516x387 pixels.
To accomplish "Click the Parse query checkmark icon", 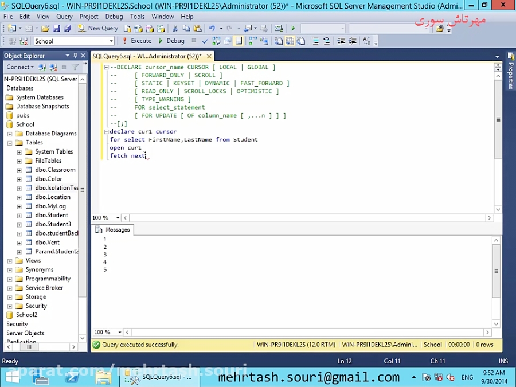I will point(205,41).
